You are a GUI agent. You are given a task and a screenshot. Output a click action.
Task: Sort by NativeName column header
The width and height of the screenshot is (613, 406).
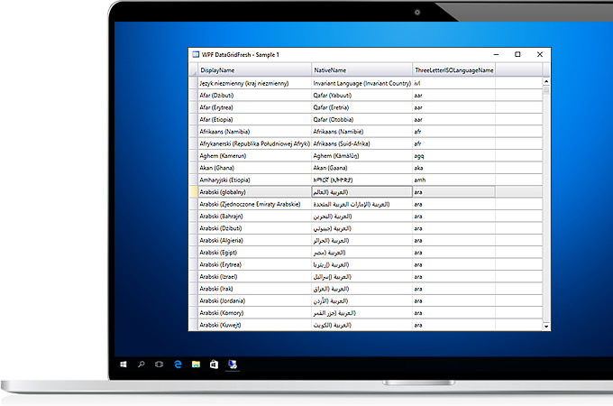coord(362,70)
